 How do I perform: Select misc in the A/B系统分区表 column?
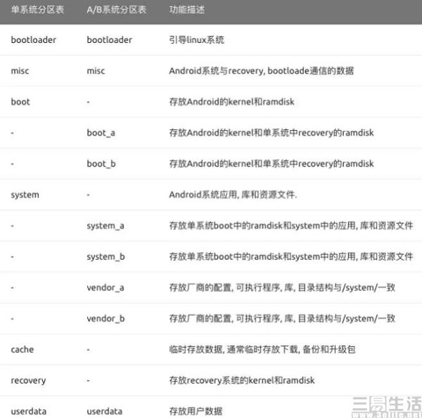point(96,71)
